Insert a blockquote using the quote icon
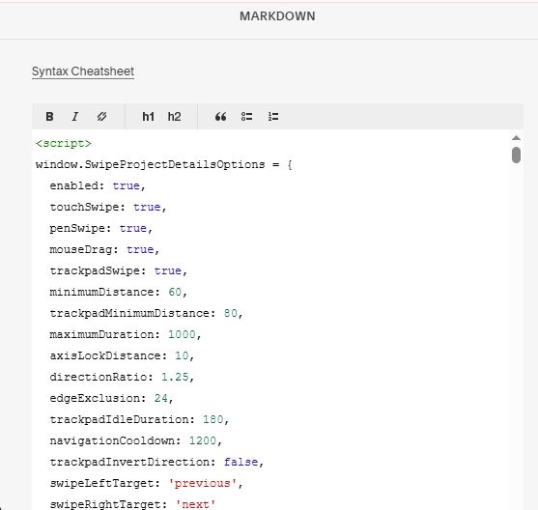The width and height of the screenshot is (538, 510). pos(220,117)
